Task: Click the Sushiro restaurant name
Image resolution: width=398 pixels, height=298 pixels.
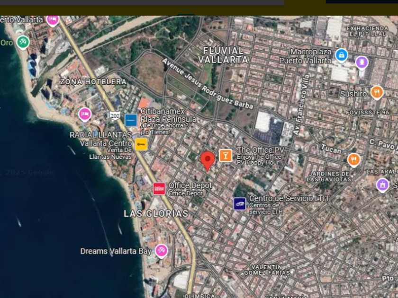Action: click(353, 94)
